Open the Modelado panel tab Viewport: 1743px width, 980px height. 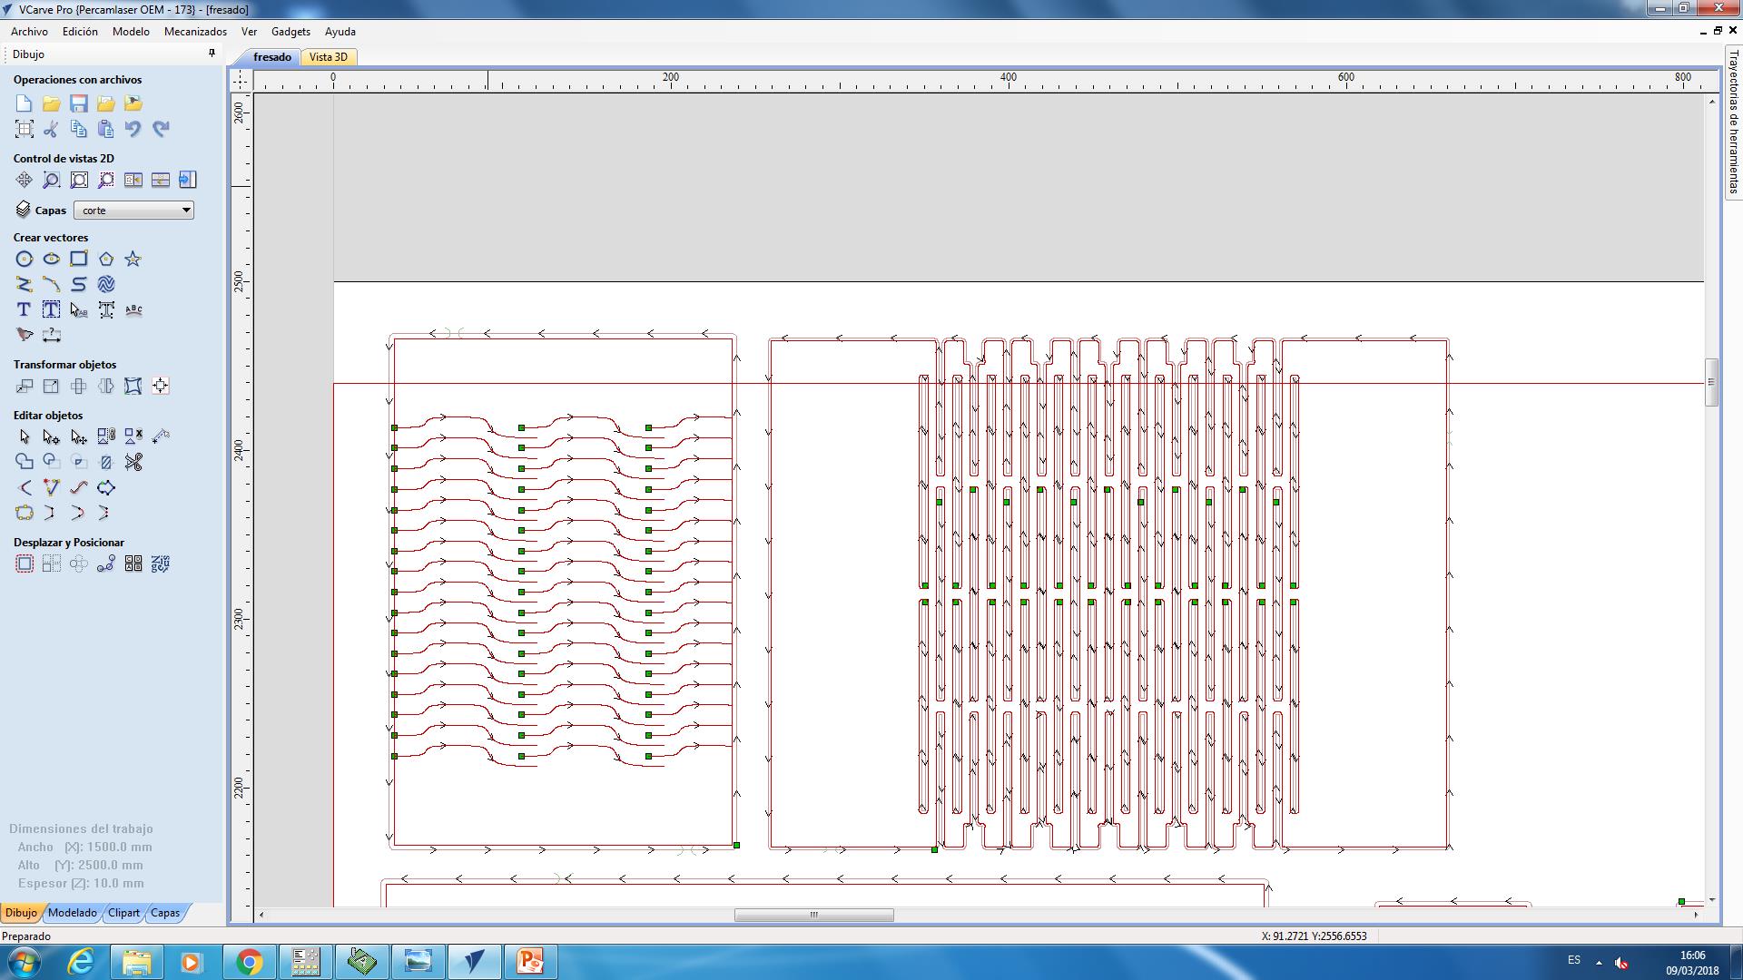click(73, 913)
